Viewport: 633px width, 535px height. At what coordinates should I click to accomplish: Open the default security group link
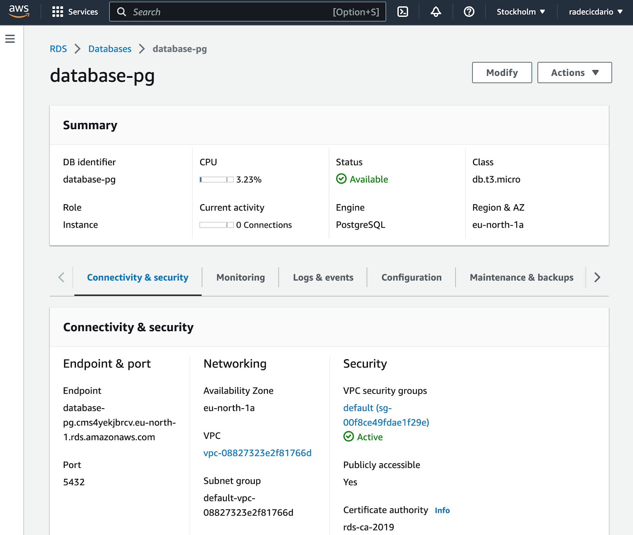[386, 415]
